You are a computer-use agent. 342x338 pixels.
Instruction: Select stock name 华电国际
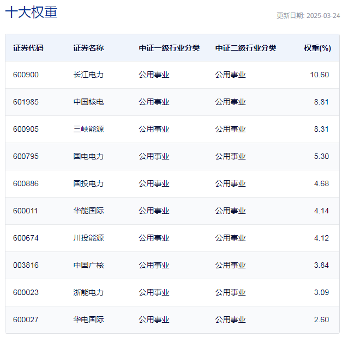coord(88,319)
